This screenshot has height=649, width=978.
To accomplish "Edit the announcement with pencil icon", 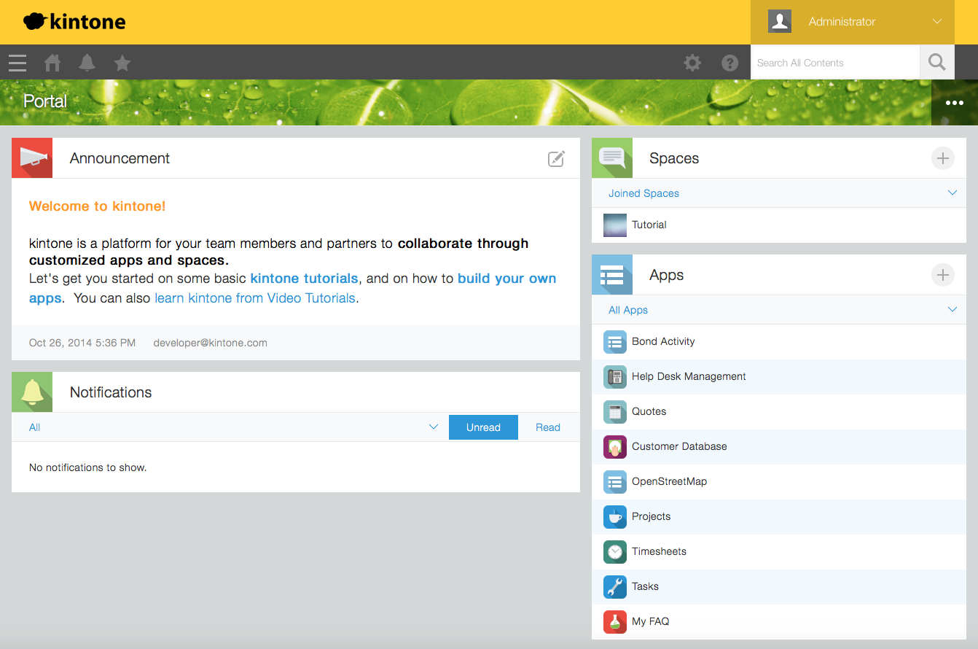I will click(x=556, y=159).
